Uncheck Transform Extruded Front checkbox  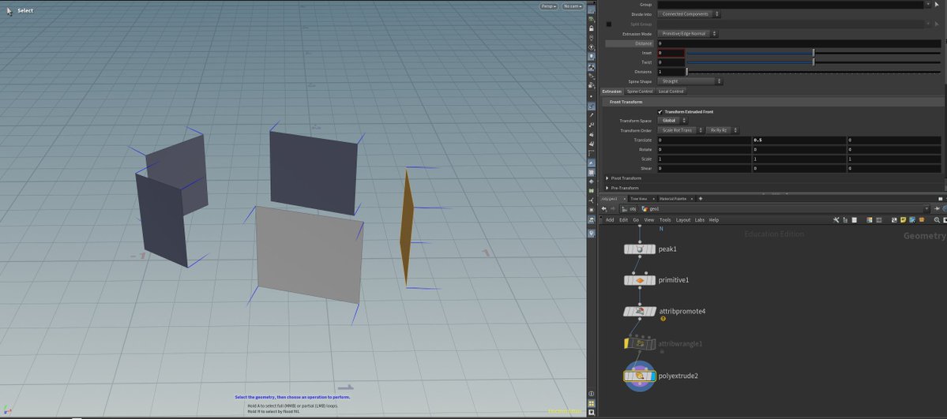pyautogui.click(x=660, y=112)
